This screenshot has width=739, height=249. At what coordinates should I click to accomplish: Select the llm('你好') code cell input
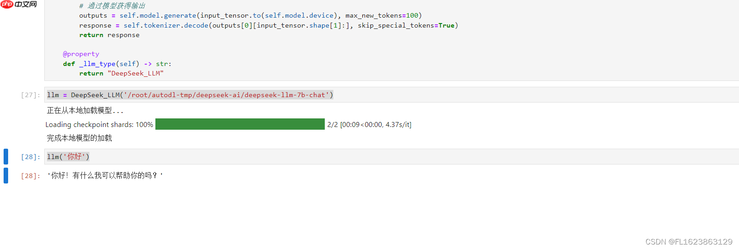pos(392,157)
